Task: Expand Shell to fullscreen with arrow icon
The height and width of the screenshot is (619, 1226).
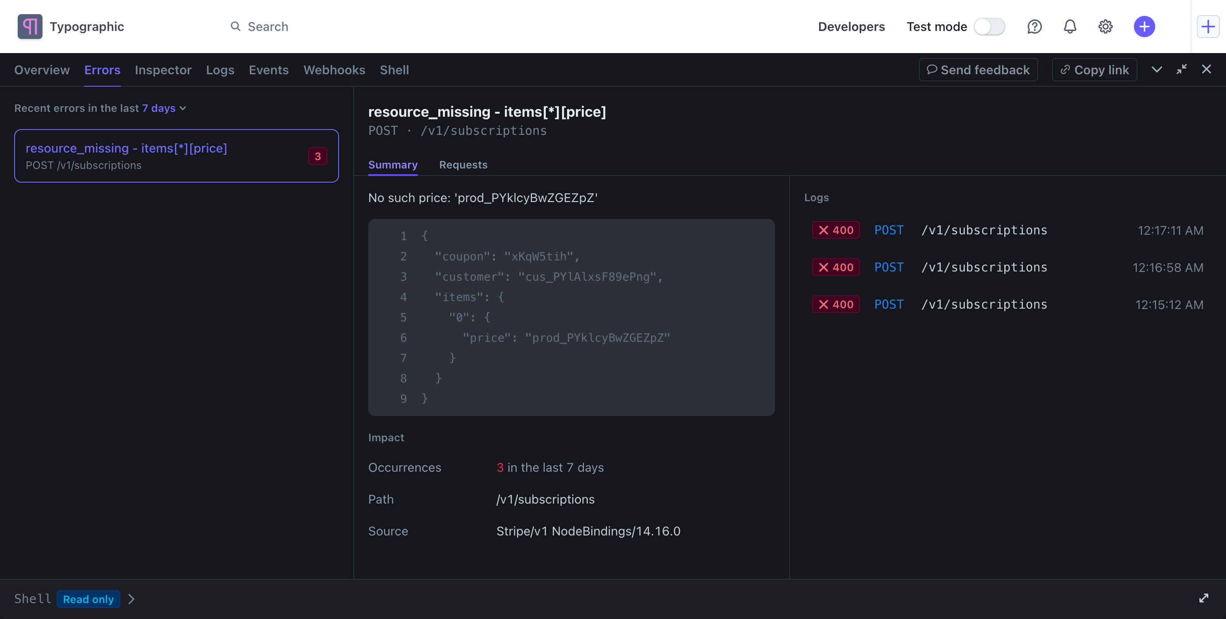Action: click(1203, 598)
